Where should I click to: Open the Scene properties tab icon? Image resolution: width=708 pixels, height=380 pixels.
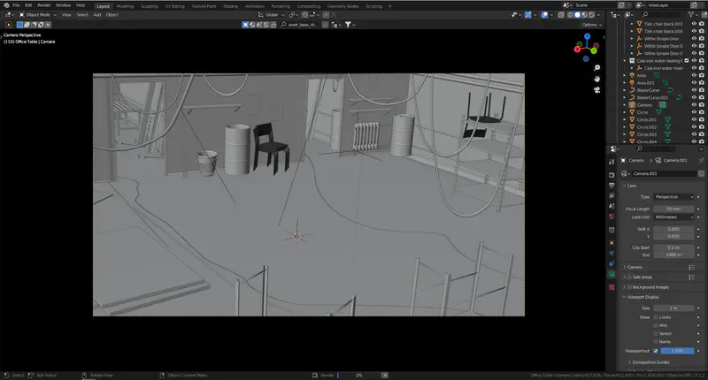coord(612,206)
